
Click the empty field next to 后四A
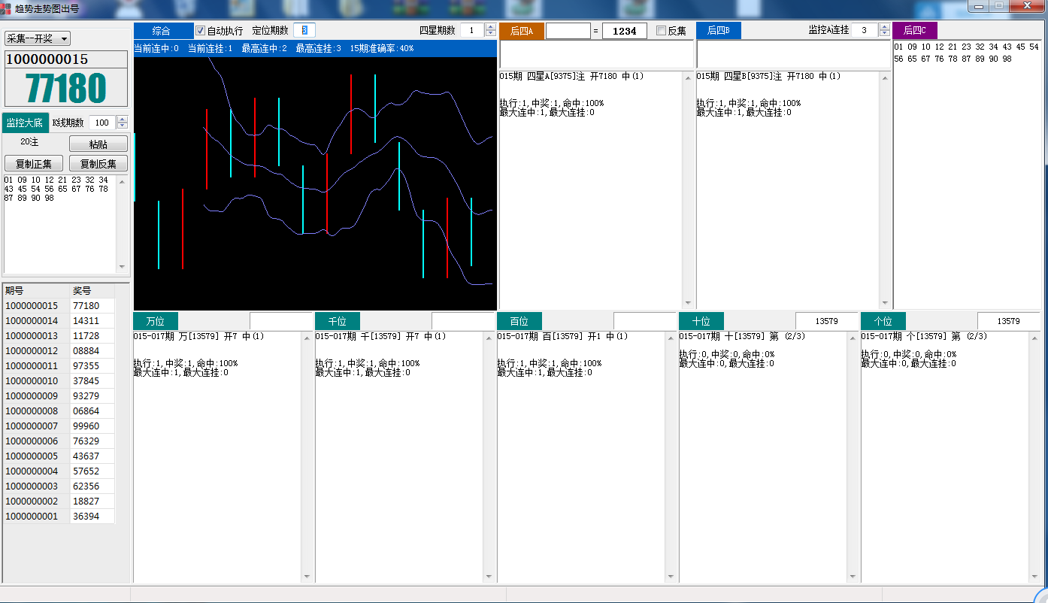click(568, 31)
